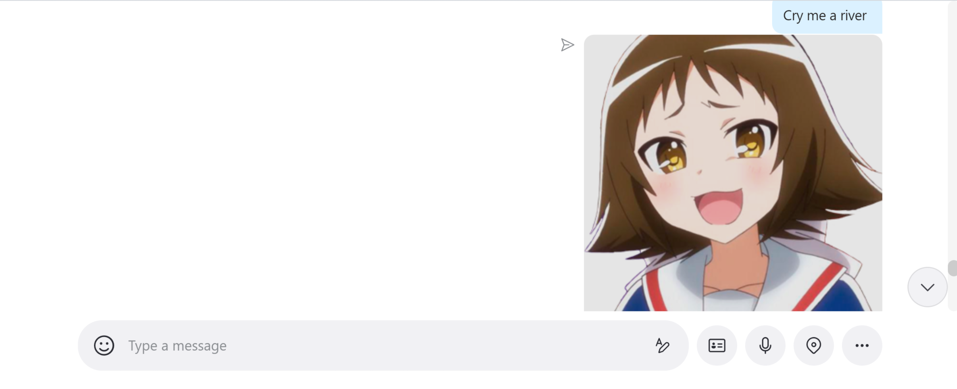Forward the image using paper plane icon
This screenshot has height=389, width=957.
point(567,45)
